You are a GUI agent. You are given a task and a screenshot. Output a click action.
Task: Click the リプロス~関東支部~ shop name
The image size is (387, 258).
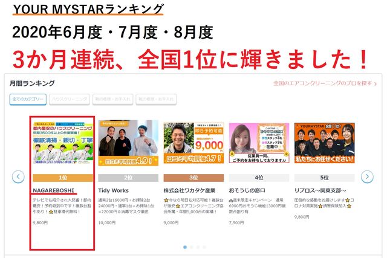pyautogui.click(x=320, y=190)
